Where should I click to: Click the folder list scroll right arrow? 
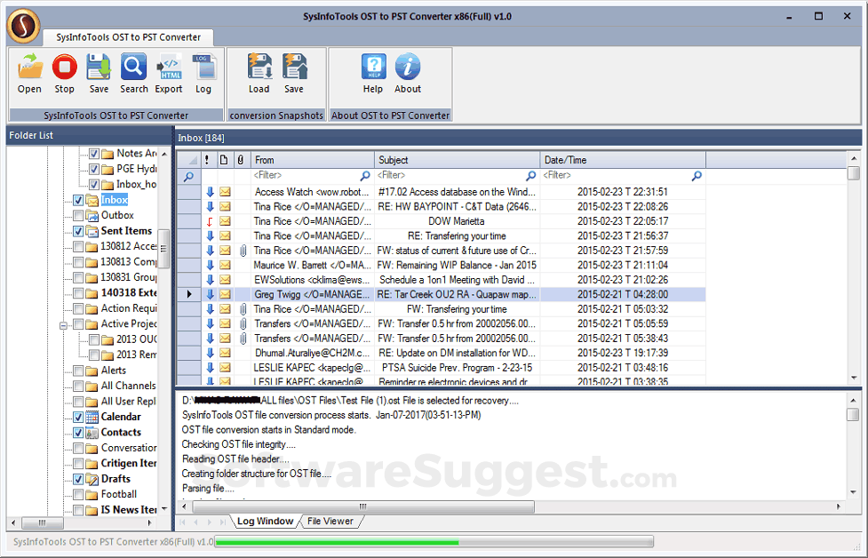coord(149,522)
